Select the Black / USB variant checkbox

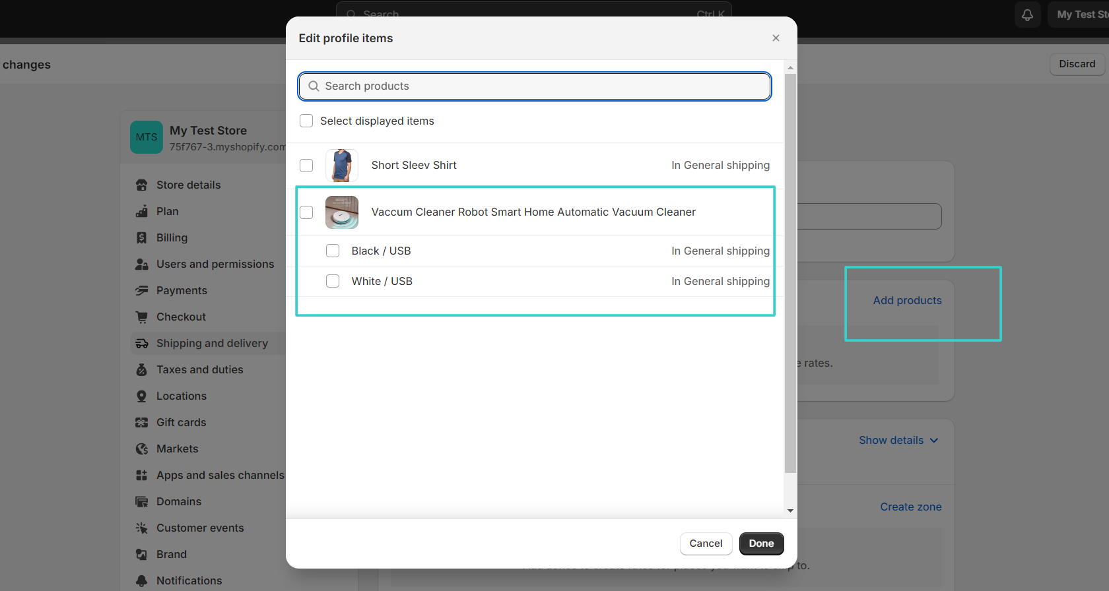[x=333, y=251]
